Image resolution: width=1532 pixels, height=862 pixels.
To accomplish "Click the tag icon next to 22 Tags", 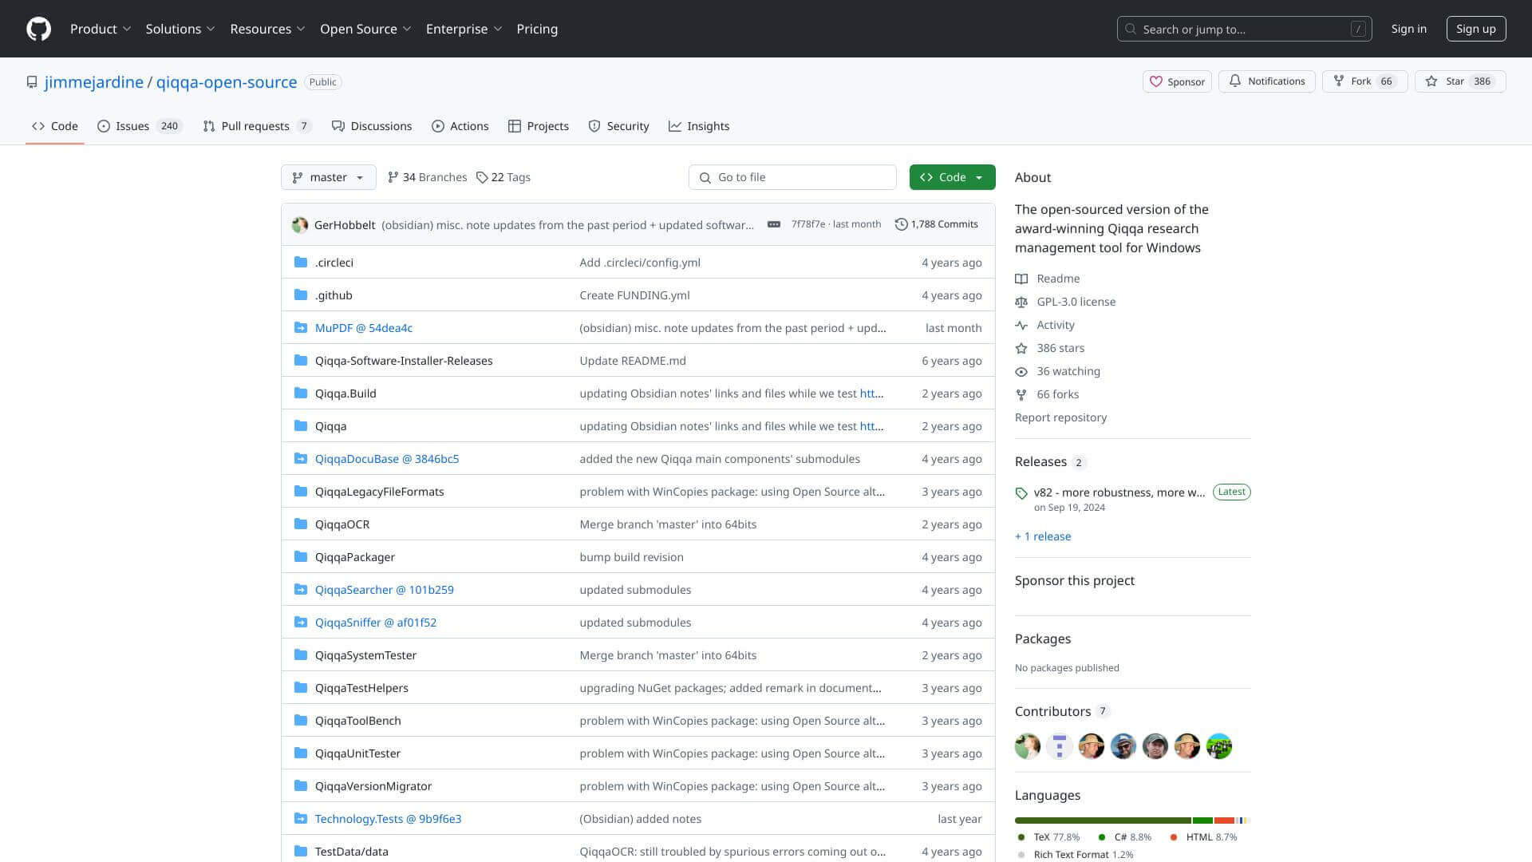I will pos(482,177).
